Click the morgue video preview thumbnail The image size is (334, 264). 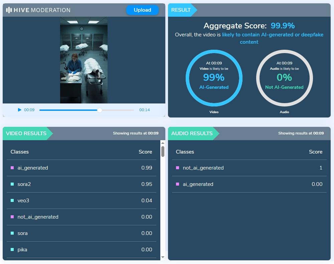tap(84, 60)
